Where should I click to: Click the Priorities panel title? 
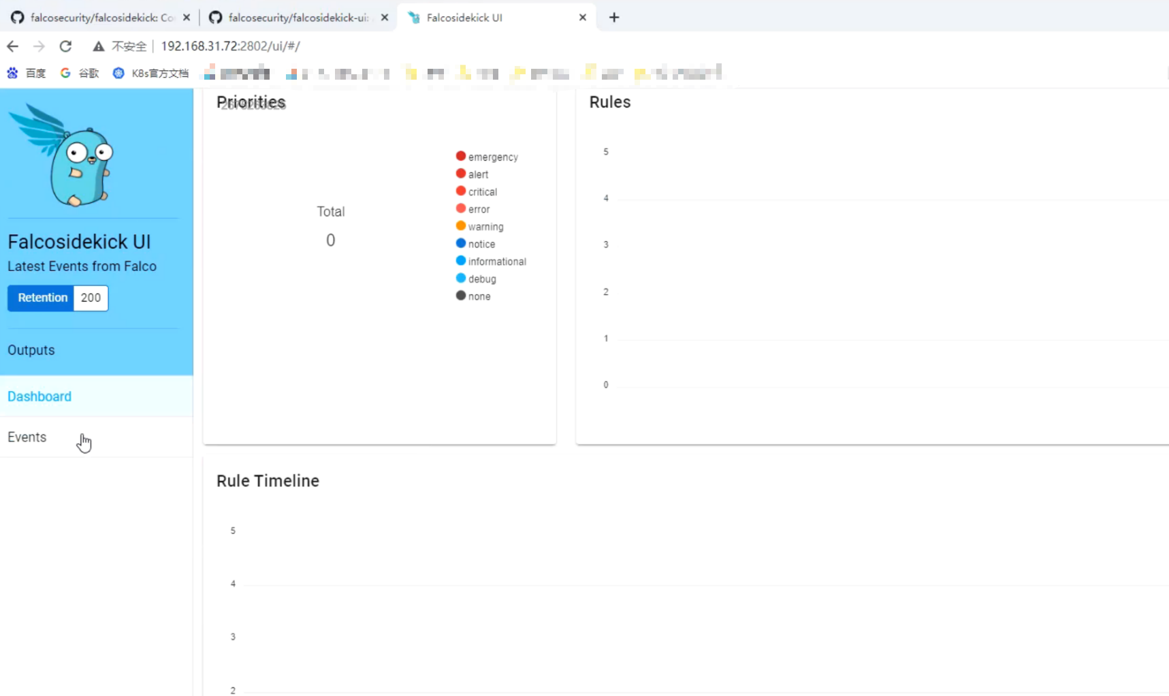click(251, 102)
